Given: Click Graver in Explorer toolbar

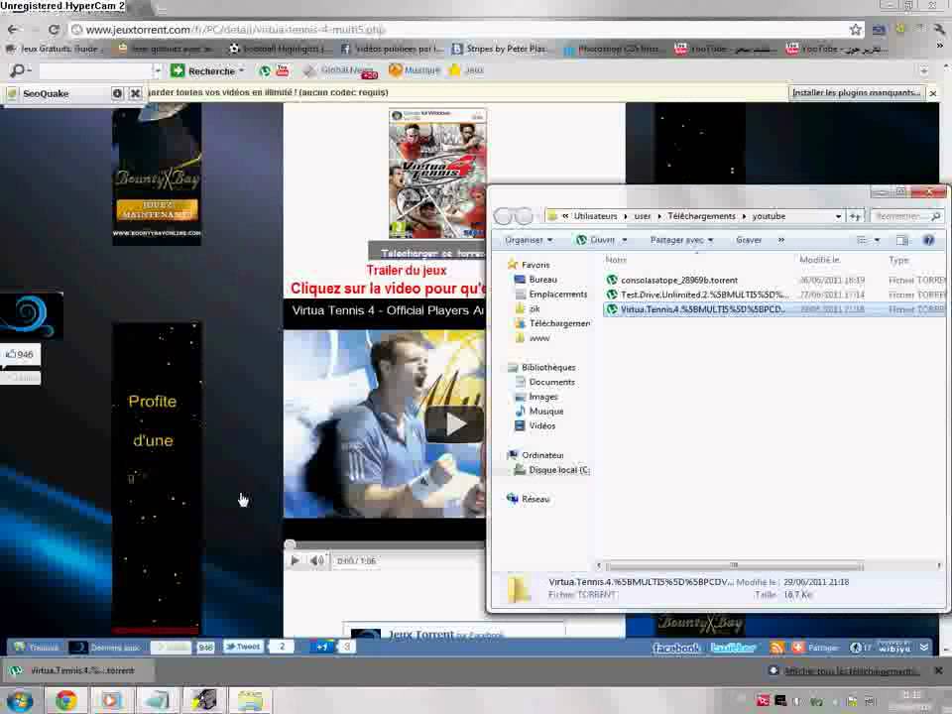Looking at the screenshot, I should [x=749, y=240].
